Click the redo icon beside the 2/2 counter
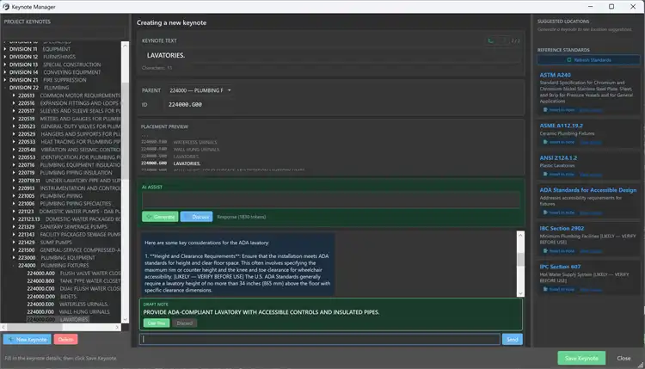 coord(502,40)
